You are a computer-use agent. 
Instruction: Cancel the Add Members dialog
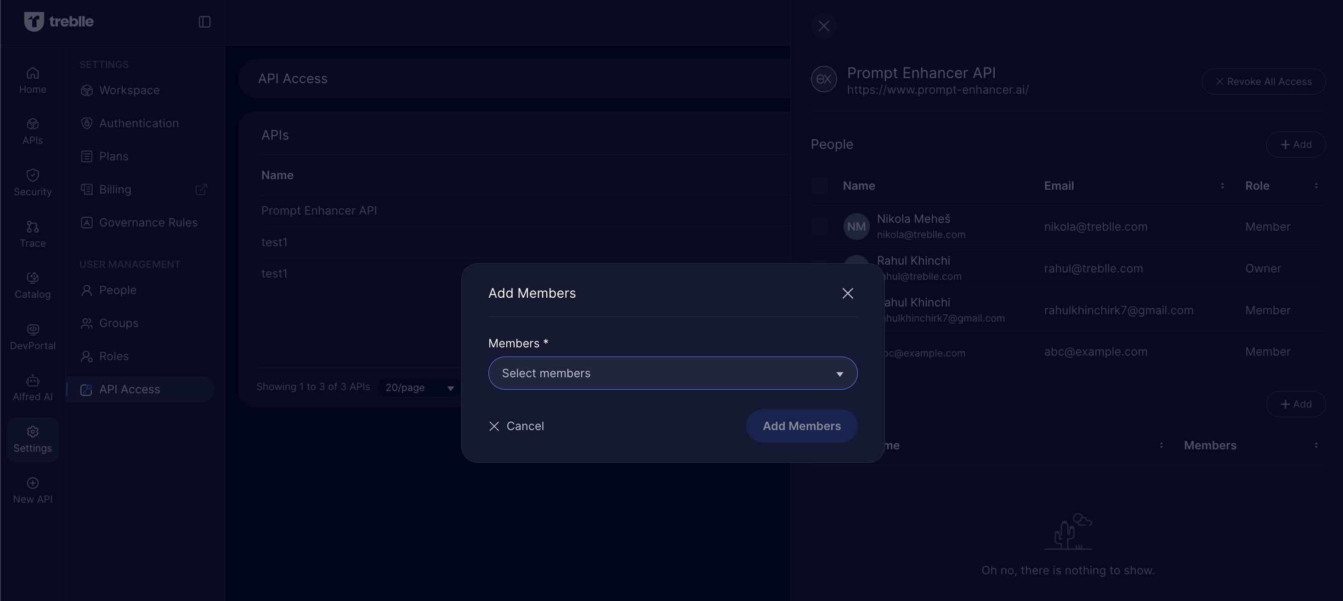[x=516, y=426]
